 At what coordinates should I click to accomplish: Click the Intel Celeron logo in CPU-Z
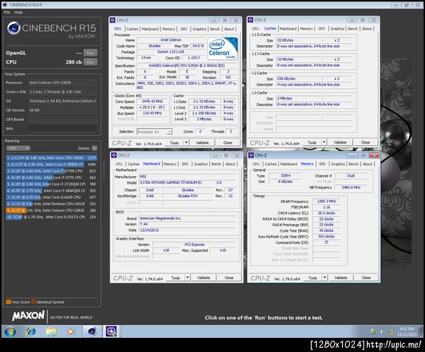(x=222, y=49)
